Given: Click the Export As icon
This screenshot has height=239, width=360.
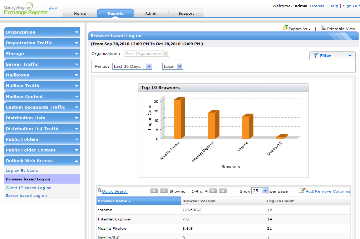Looking at the screenshot, I should (x=286, y=28).
